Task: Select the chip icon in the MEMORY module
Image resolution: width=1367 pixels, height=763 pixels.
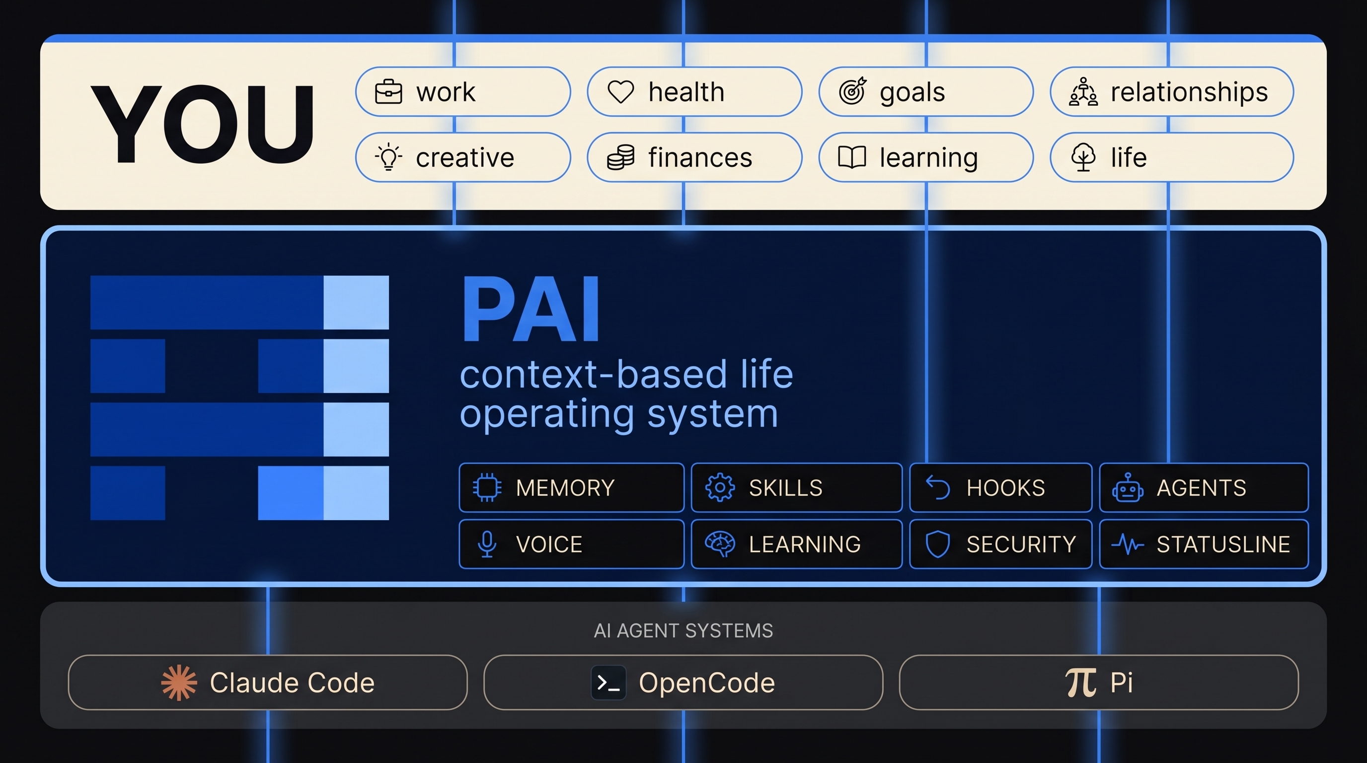Action: pos(487,488)
